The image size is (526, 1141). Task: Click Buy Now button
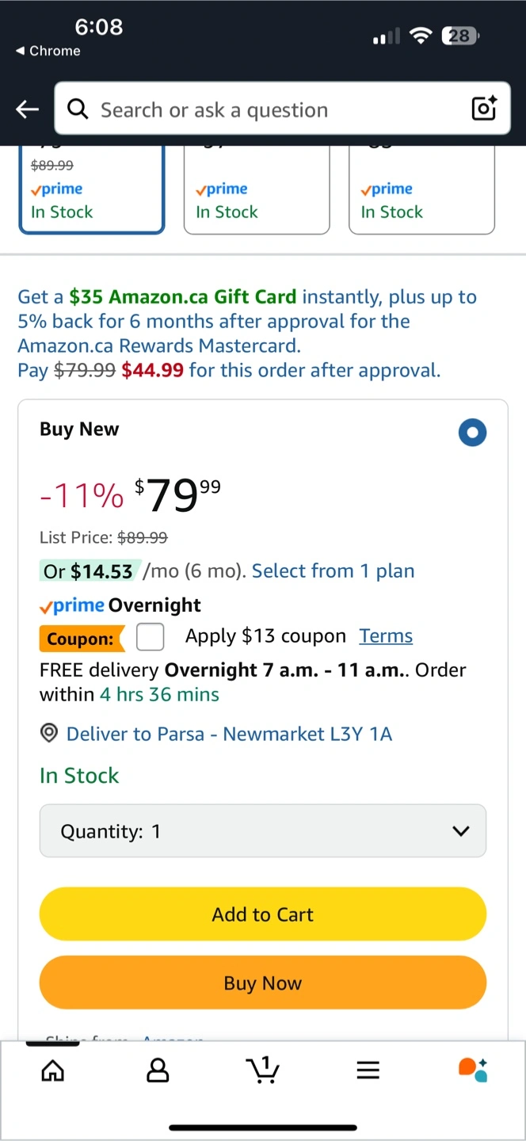pyautogui.click(x=263, y=983)
